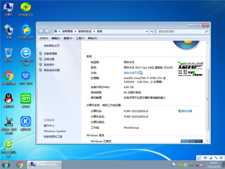Open the 谷歌浏览器 Chrome desktop icon
This screenshot has width=225, height=169.
(8, 78)
